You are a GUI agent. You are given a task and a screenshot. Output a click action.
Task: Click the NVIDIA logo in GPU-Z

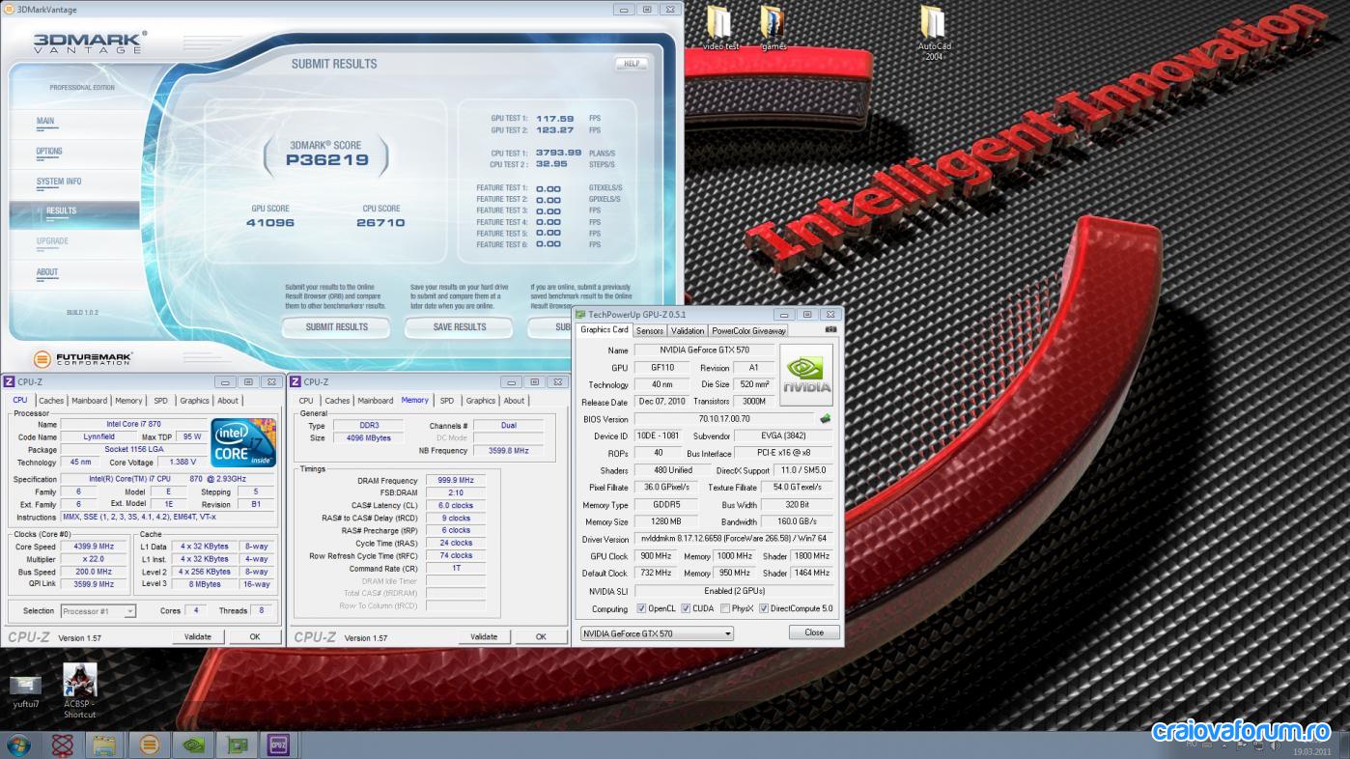(x=806, y=376)
